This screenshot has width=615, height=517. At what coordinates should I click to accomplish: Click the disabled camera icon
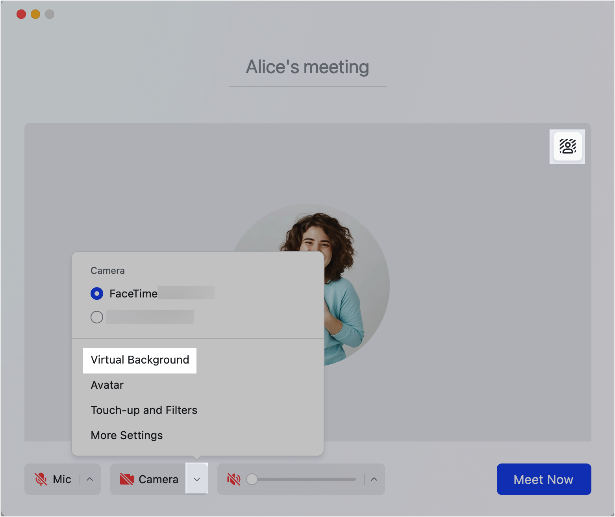click(x=126, y=479)
